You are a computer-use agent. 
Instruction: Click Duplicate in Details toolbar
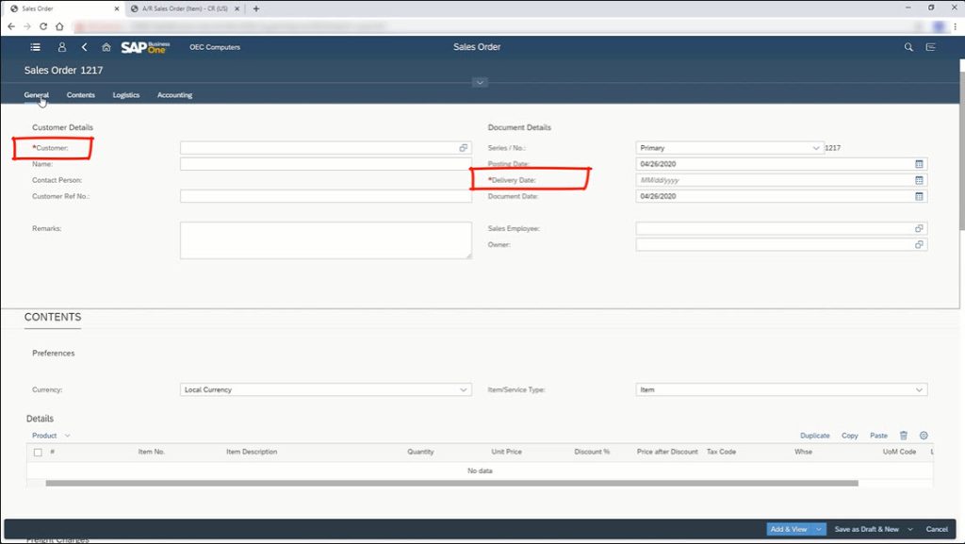[x=815, y=436]
